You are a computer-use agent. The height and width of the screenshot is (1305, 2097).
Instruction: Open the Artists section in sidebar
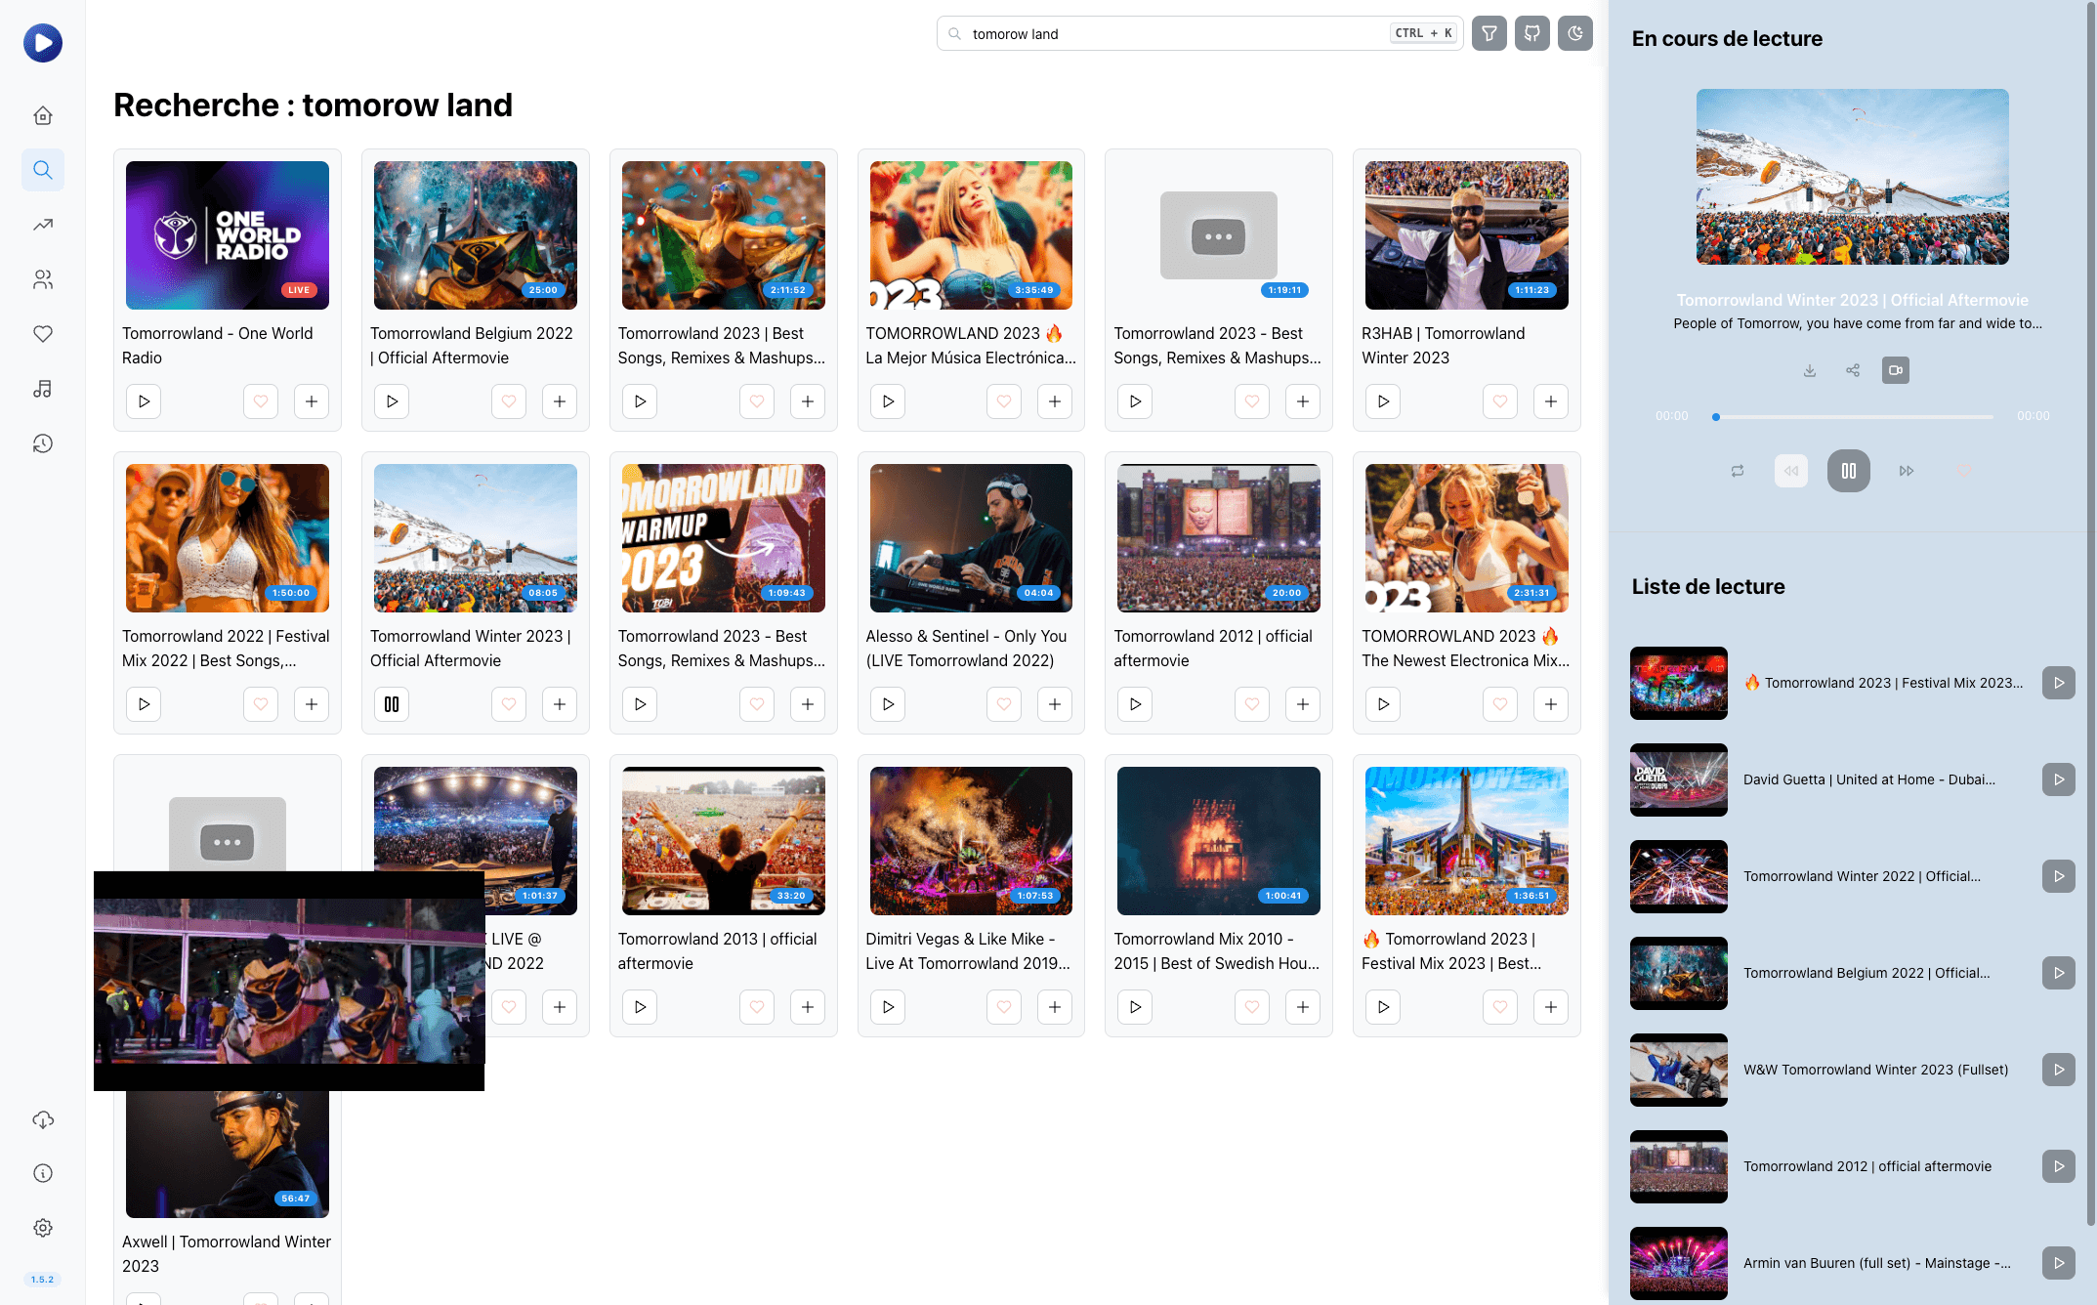click(x=43, y=279)
